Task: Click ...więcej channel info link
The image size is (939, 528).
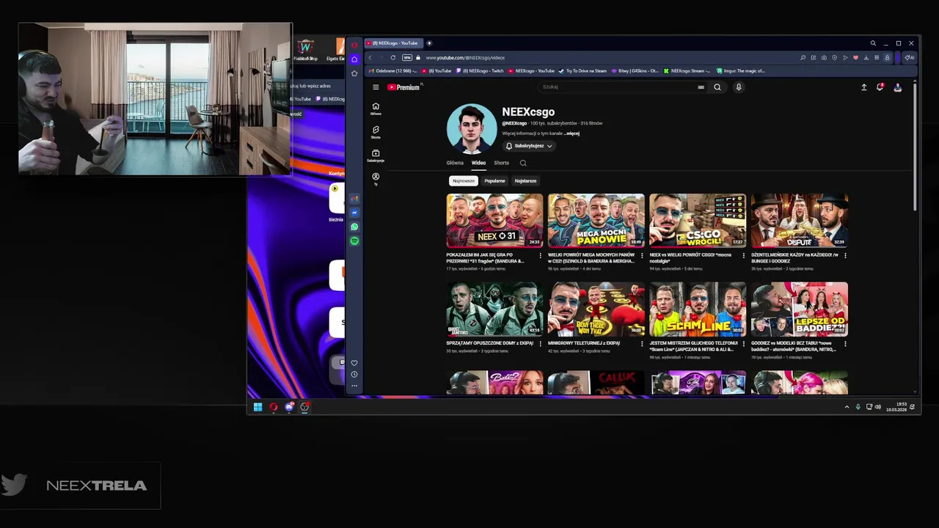Action: 572,133
